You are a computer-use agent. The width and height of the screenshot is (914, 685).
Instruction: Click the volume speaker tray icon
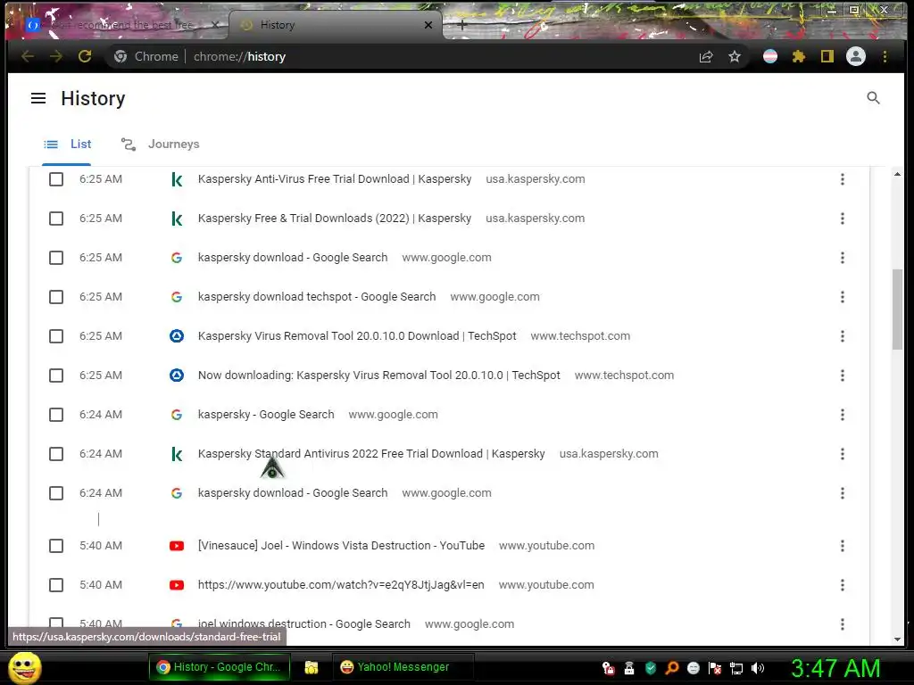coord(757,668)
